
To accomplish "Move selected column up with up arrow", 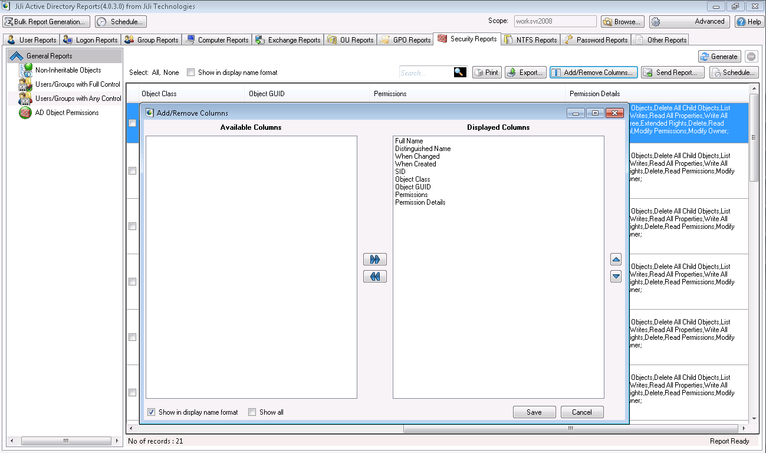I will 616,259.
